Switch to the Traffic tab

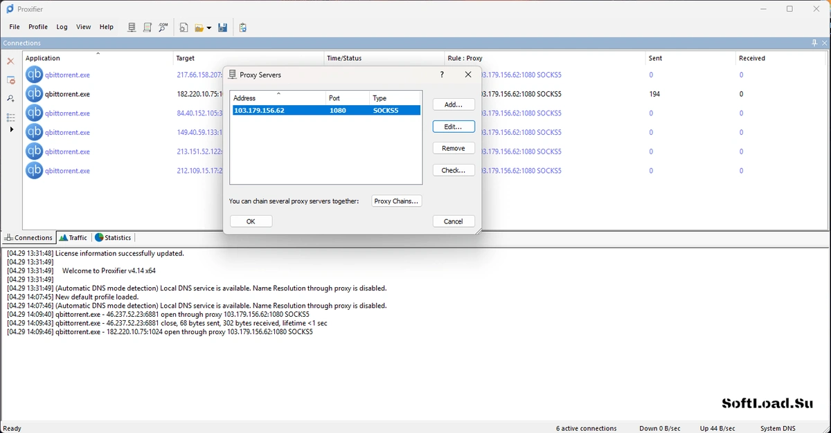point(73,237)
